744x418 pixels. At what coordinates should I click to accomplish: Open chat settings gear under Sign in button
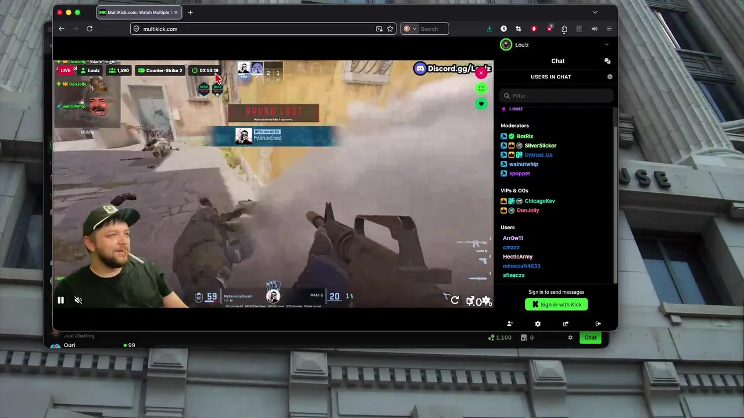tap(538, 323)
